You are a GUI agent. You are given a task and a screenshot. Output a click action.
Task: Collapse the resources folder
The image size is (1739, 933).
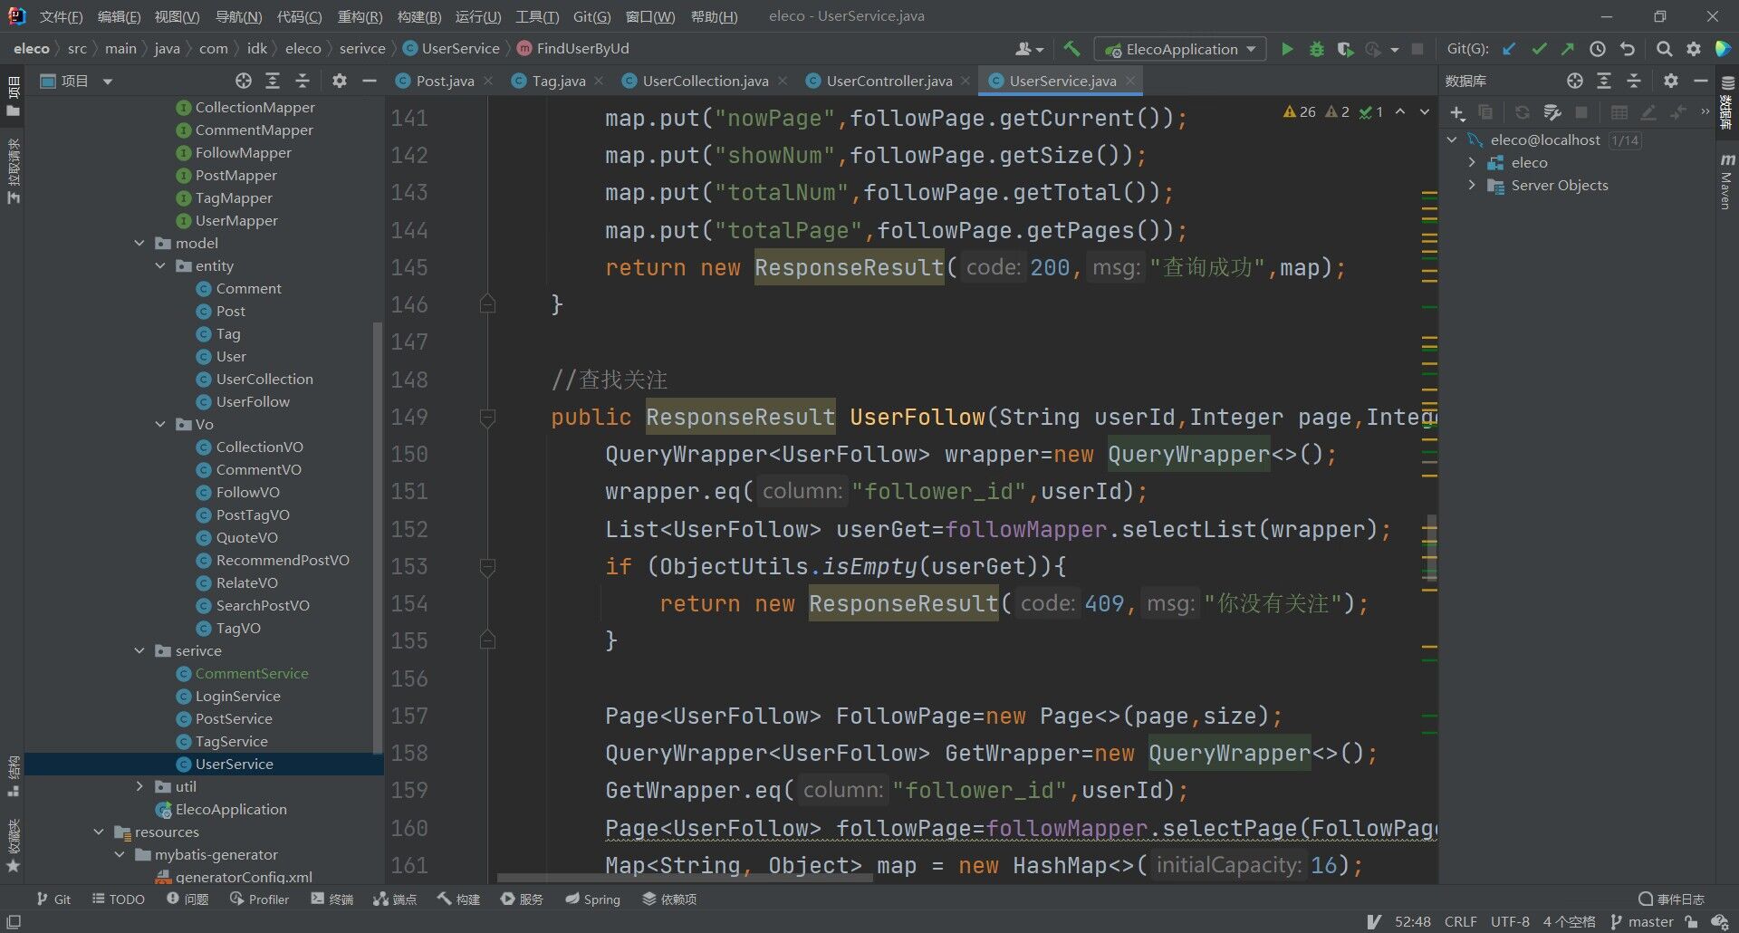pyautogui.click(x=99, y=832)
